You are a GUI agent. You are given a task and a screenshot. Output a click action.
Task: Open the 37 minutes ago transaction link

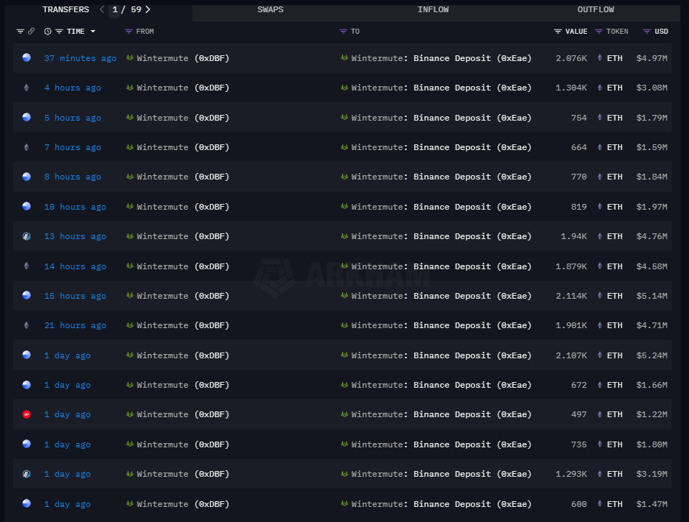(80, 58)
